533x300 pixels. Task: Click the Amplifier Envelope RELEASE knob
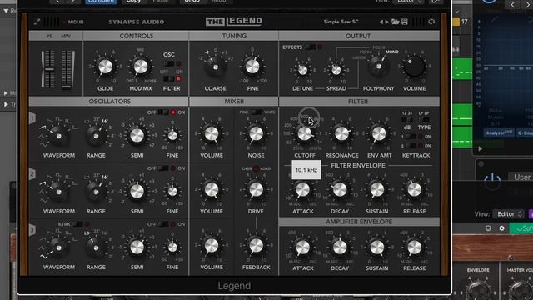point(415,247)
